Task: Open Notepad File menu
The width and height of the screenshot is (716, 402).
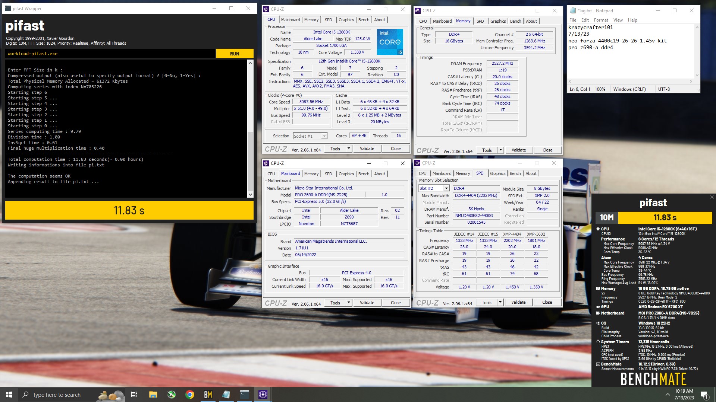Action: coord(573,20)
